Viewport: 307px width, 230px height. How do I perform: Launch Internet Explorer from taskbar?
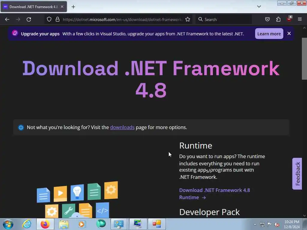tap(27, 224)
